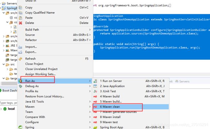Viewport: 210px width, 129px height.
Task: Select 5 Maven build... option
Action: [x=131, y=102]
